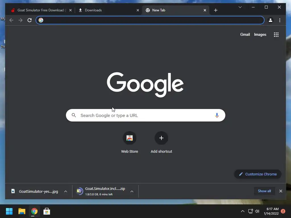
Task: Click Customize Chrome button
Action: (x=258, y=174)
